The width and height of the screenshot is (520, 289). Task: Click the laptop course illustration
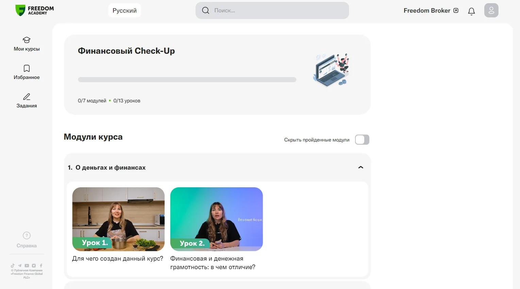click(331, 70)
